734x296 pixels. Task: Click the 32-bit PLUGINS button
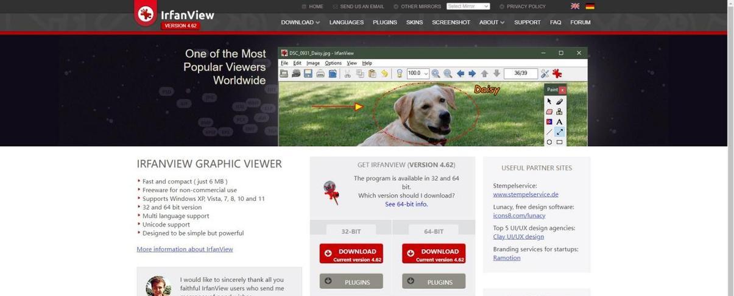[351, 281]
